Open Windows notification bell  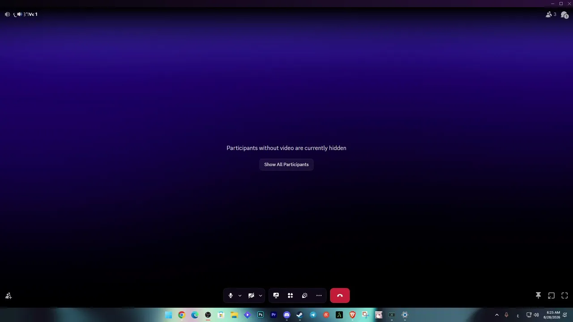[x=565, y=315]
